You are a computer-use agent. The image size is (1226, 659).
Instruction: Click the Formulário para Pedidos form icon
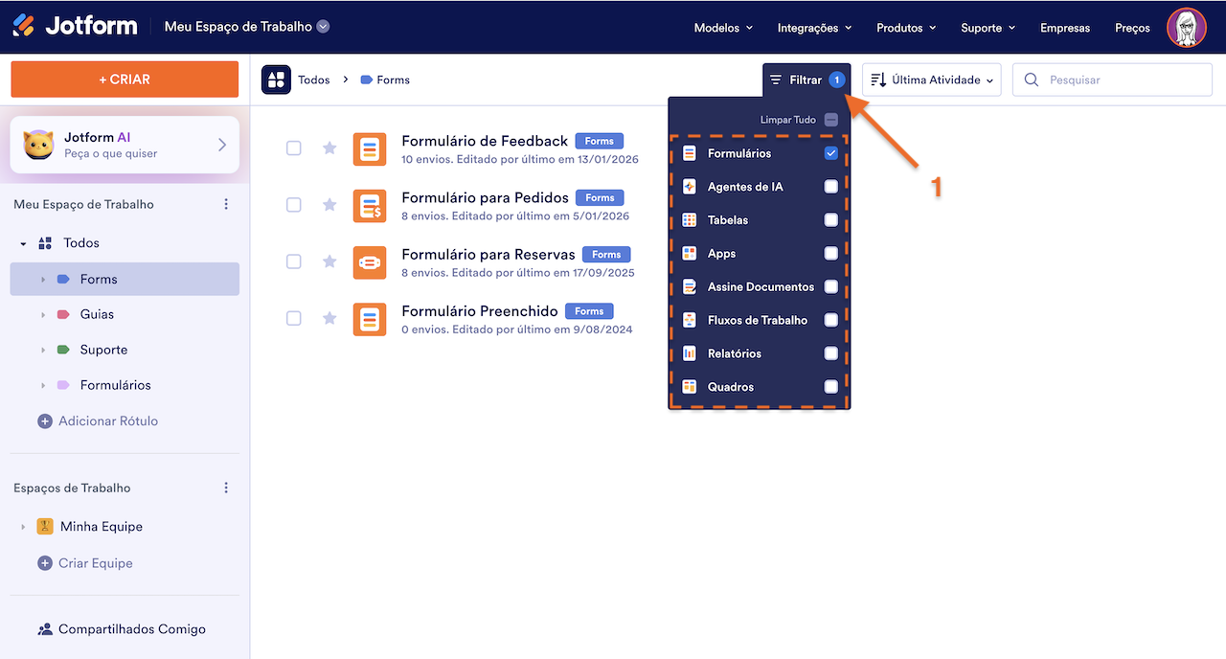point(370,206)
